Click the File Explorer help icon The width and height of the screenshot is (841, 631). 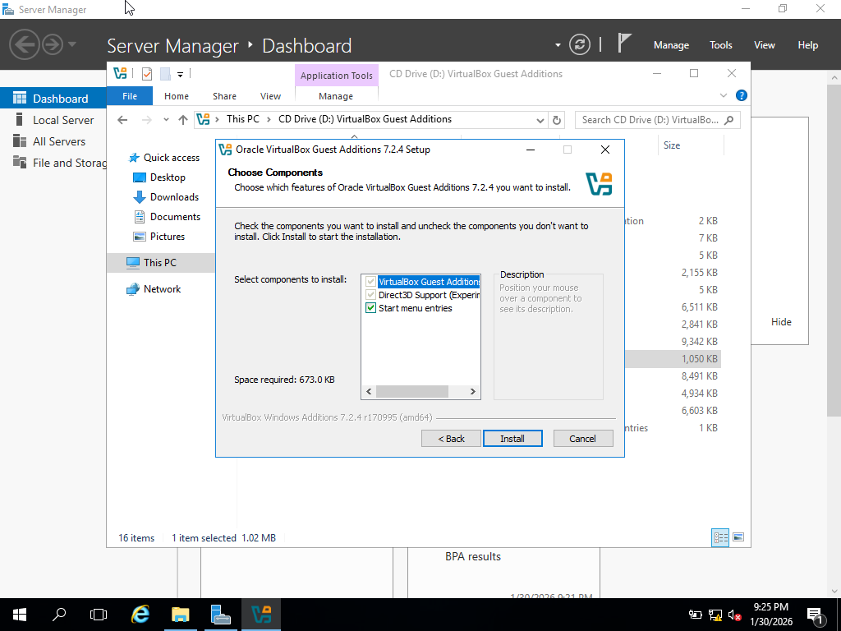click(741, 96)
